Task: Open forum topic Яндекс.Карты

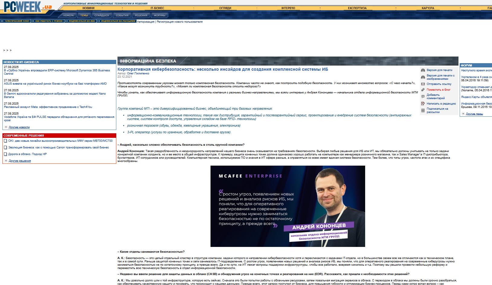Action: [x=476, y=97]
